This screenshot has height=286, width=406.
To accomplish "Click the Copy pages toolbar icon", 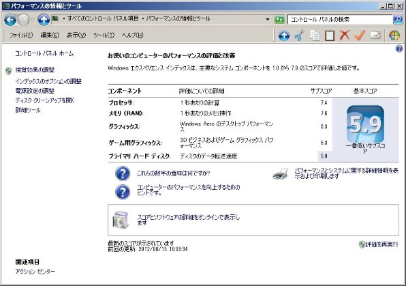I will click(315, 35).
